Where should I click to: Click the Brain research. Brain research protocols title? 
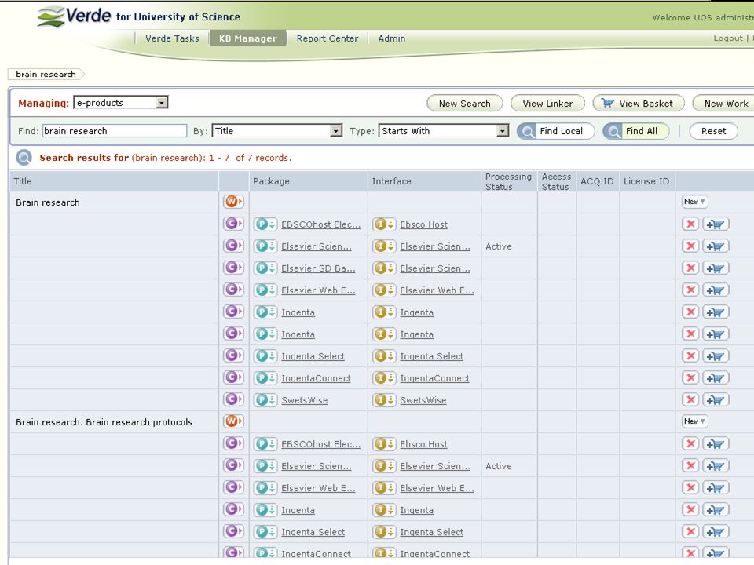(104, 422)
